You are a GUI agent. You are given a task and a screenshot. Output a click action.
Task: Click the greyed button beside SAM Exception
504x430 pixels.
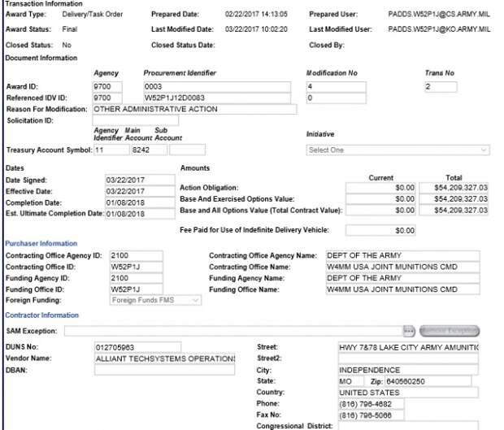point(450,331)
